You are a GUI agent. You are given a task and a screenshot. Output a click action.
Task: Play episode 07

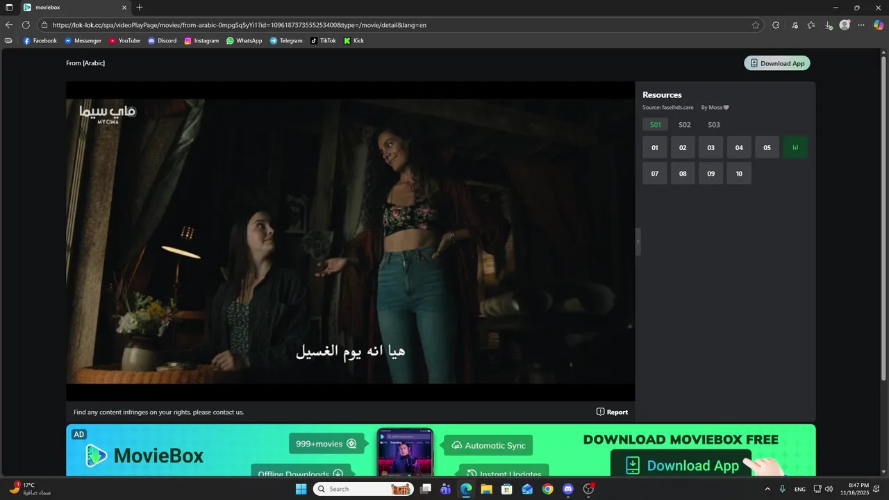[x=655, y=174]
